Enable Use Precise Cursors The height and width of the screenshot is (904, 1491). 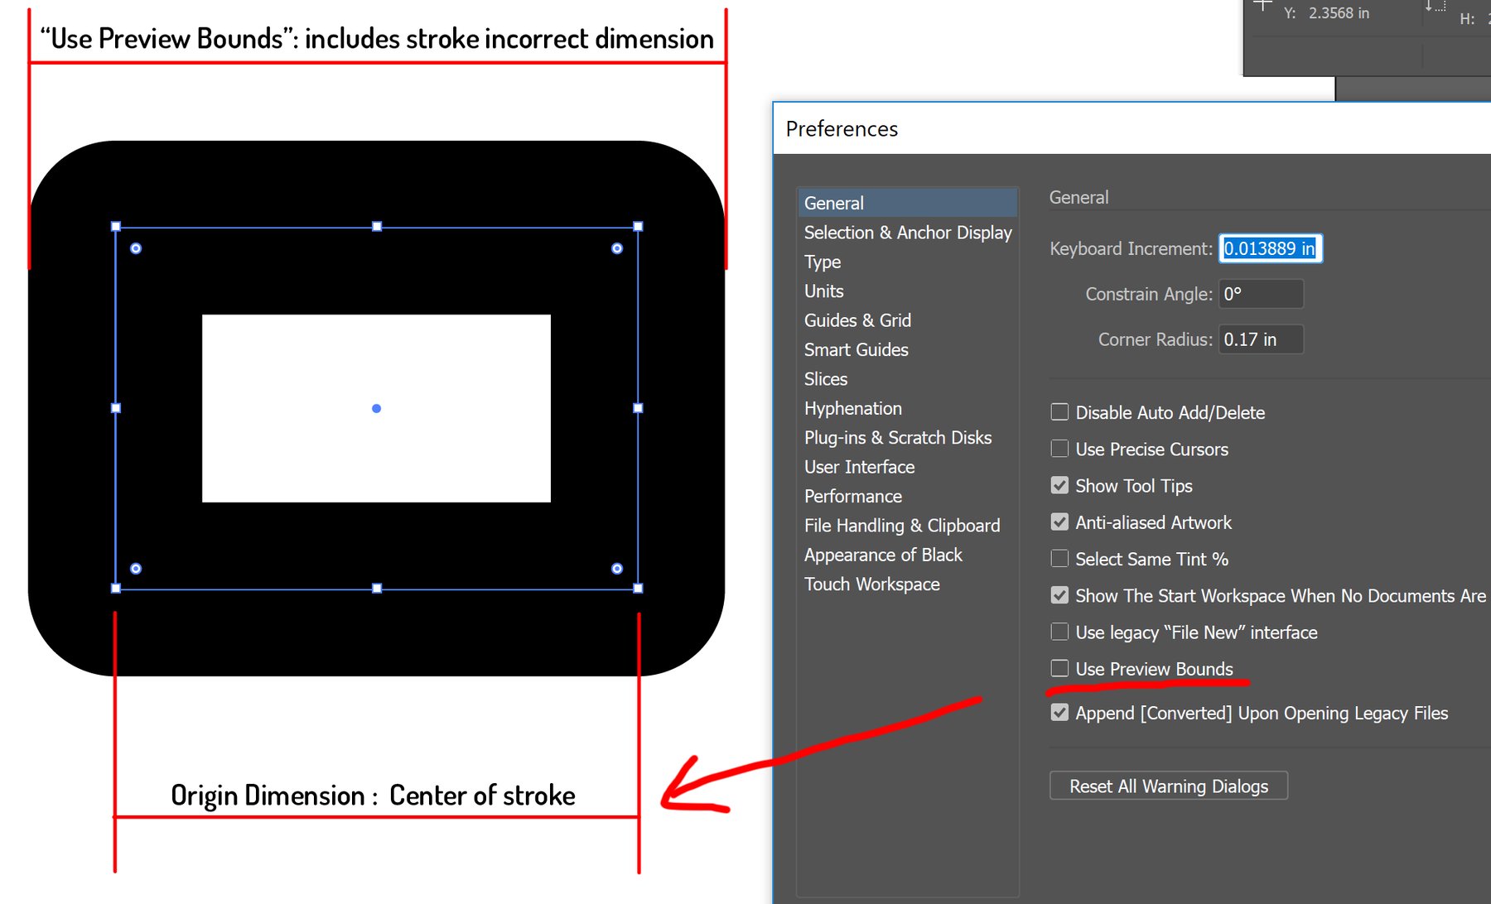pyautogui.click(x=1059, y=449)
